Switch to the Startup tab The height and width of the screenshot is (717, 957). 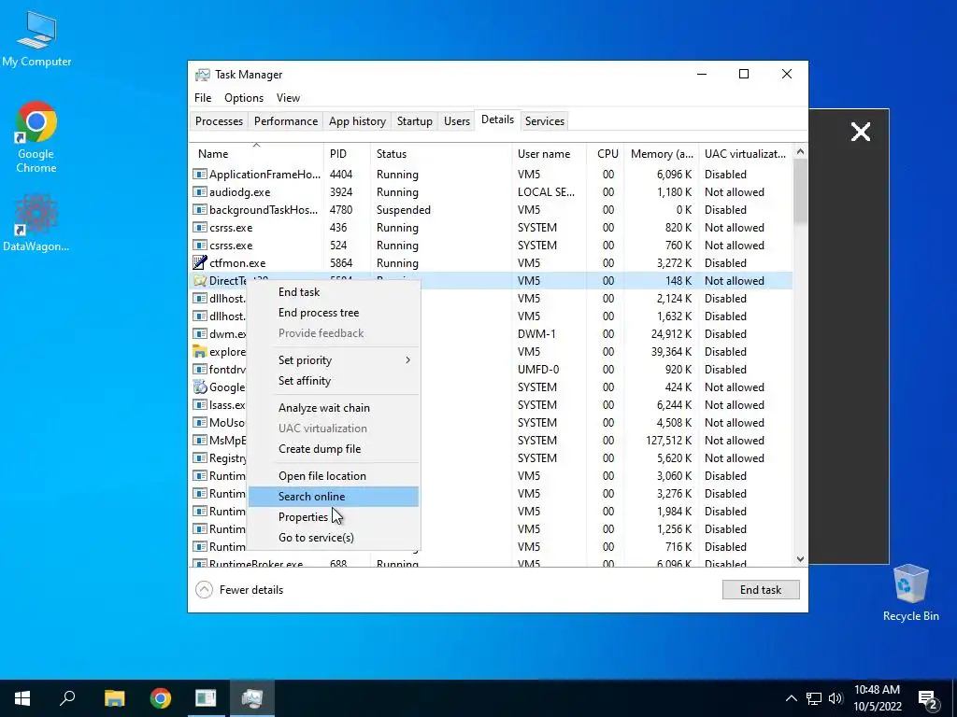414,121
